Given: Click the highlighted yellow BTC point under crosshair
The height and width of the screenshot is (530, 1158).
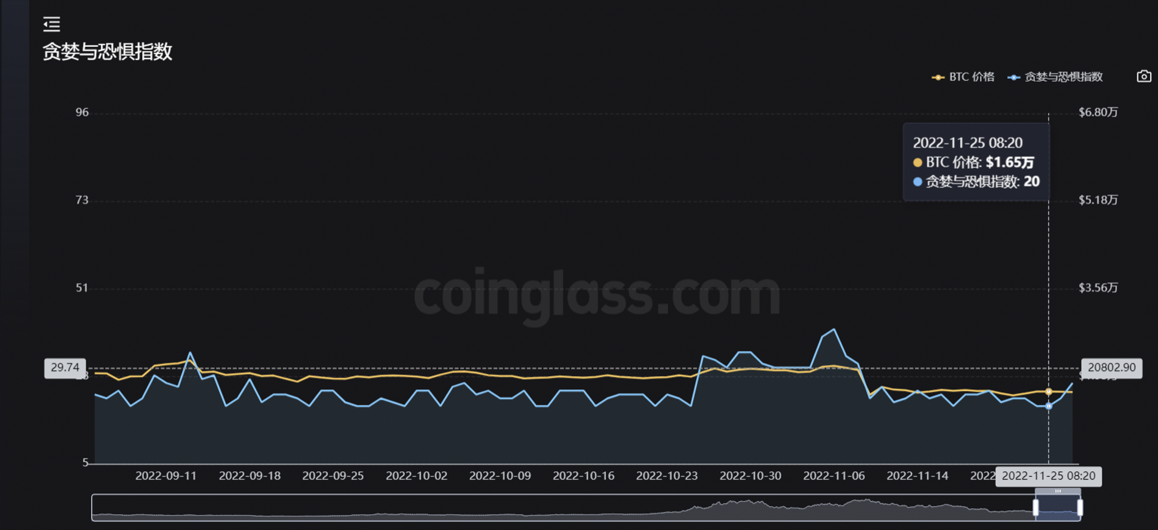Looking at the screenshot, I should coord(1048,392).
